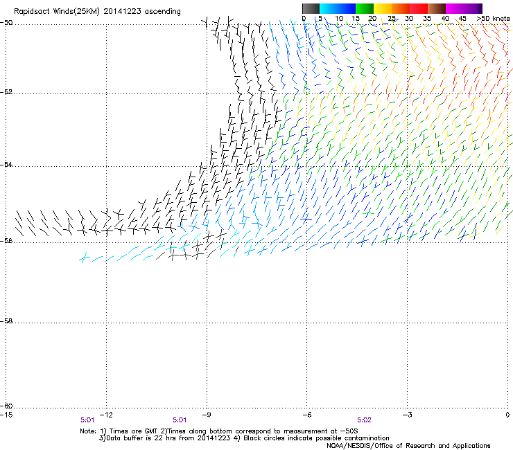
Task: Select the -12 longitude axis label
Action: point(106,415)
